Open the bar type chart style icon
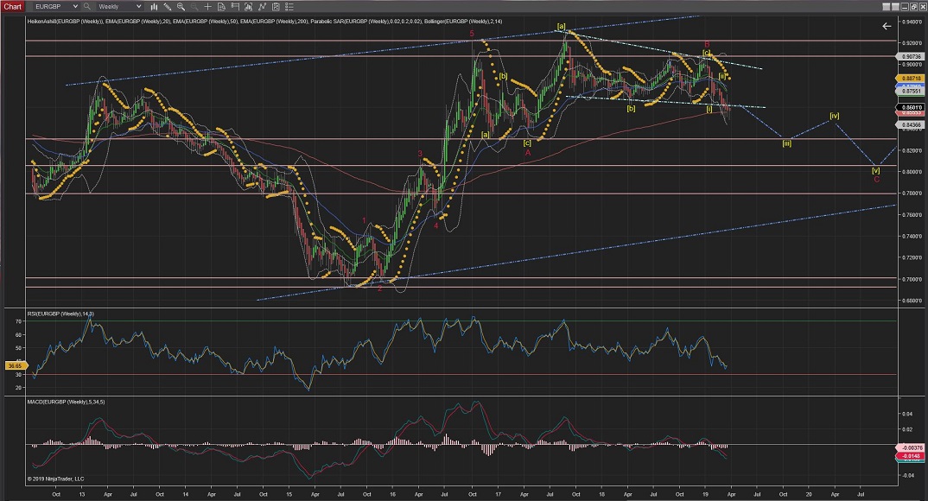The image size is (928, 501). (x=154, y=7)
